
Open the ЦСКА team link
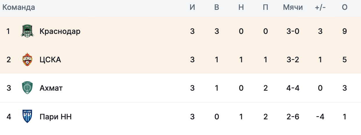(x=50, y=60)
